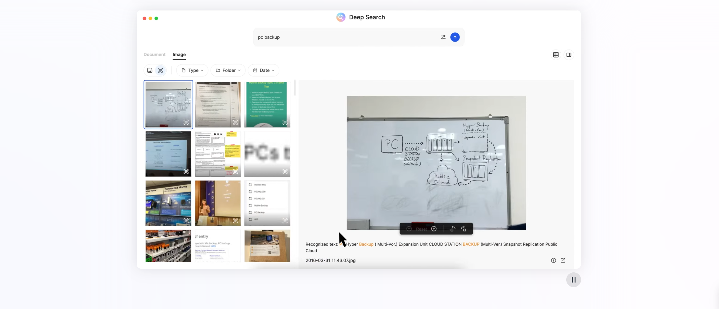
Task: Open the Date filter dropdown
Action: tap(264, 70)
